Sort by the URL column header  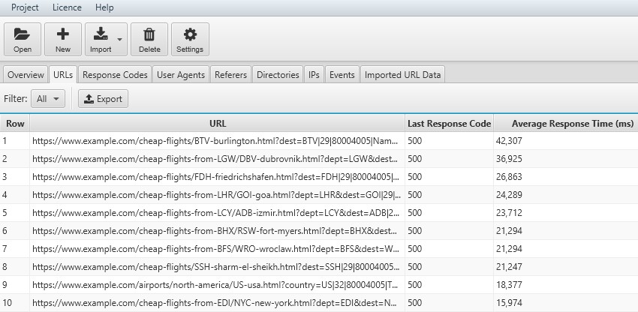click(x=217, y=123)
